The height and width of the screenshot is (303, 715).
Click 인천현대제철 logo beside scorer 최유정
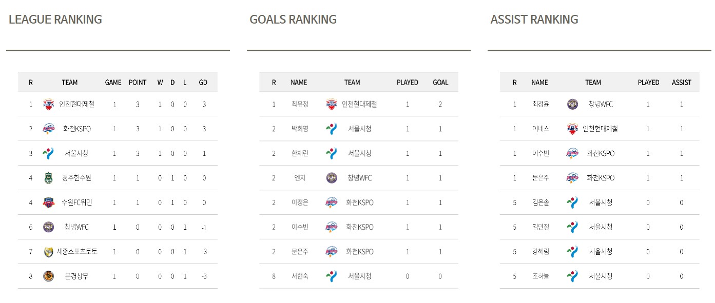pyautogui.click(x=332, y=104)
